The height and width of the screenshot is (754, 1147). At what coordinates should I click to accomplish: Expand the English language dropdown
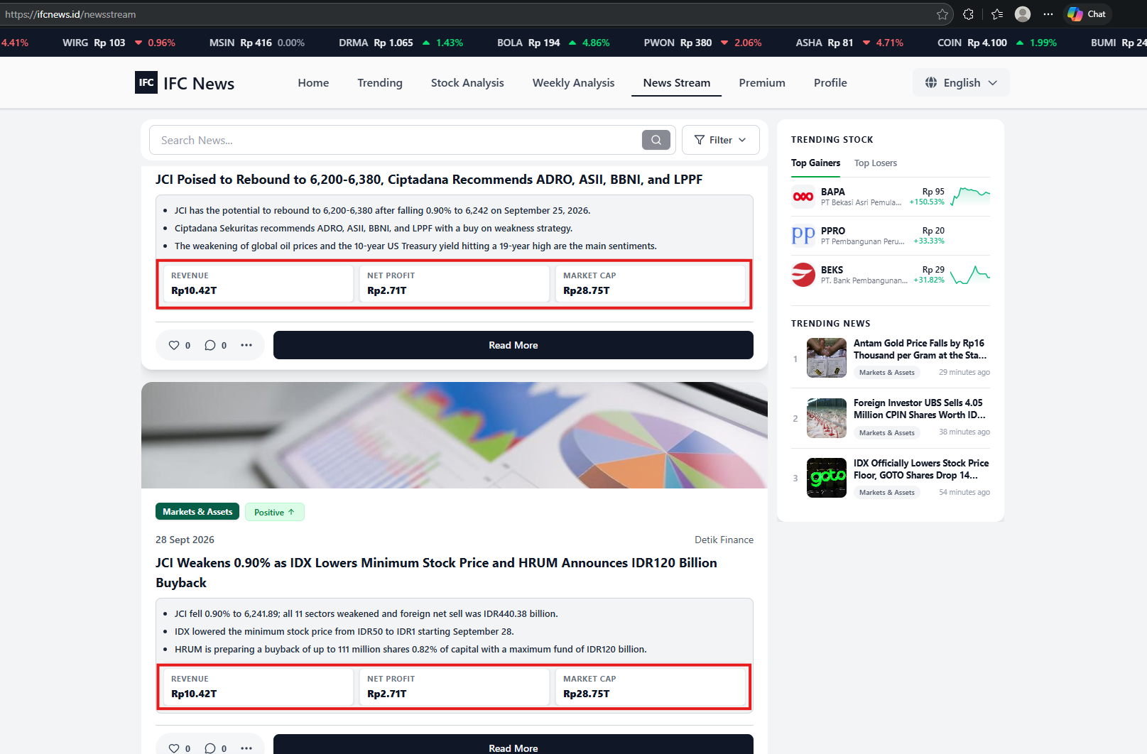pos(961,82)
